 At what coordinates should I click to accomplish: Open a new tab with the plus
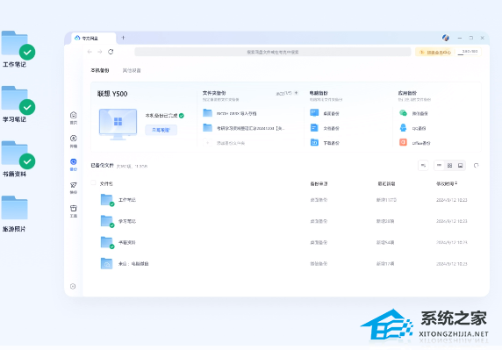pos(123,38)
